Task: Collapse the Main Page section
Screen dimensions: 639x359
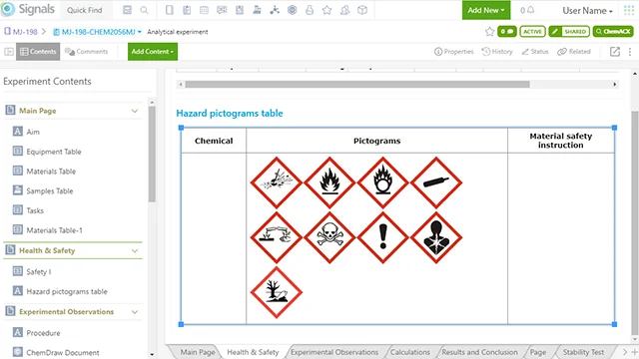Action: pyautogui.click(x=135, y=111)
